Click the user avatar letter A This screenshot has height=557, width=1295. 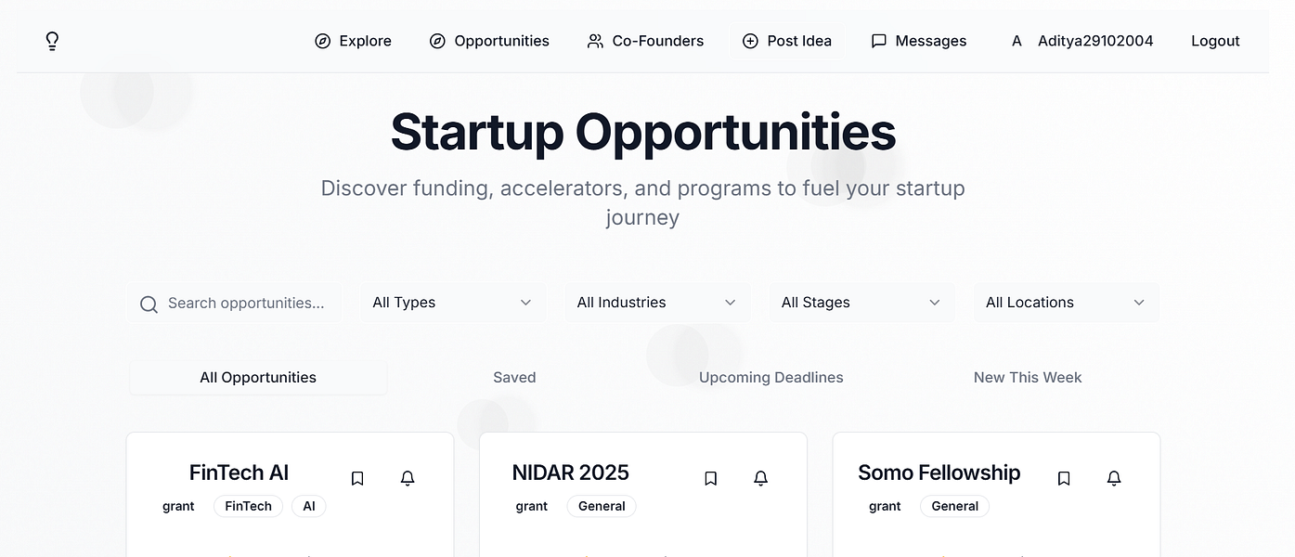(x=1017, y=41)
